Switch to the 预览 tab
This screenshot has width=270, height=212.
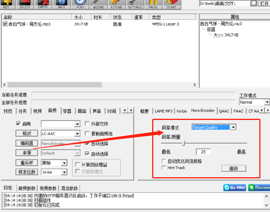point(8,111)
